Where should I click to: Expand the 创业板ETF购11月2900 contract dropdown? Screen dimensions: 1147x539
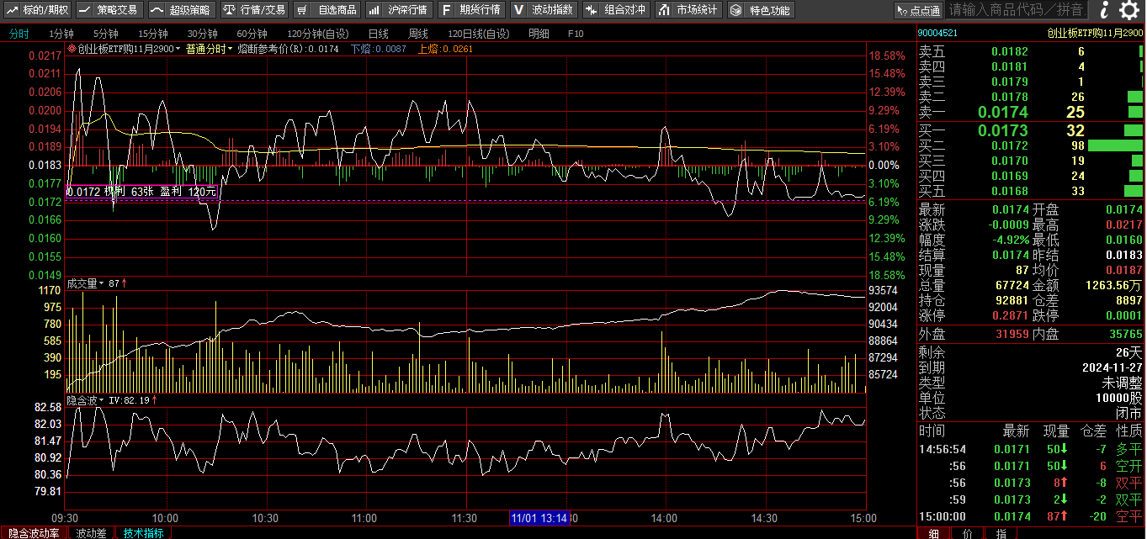pos(125,49)
